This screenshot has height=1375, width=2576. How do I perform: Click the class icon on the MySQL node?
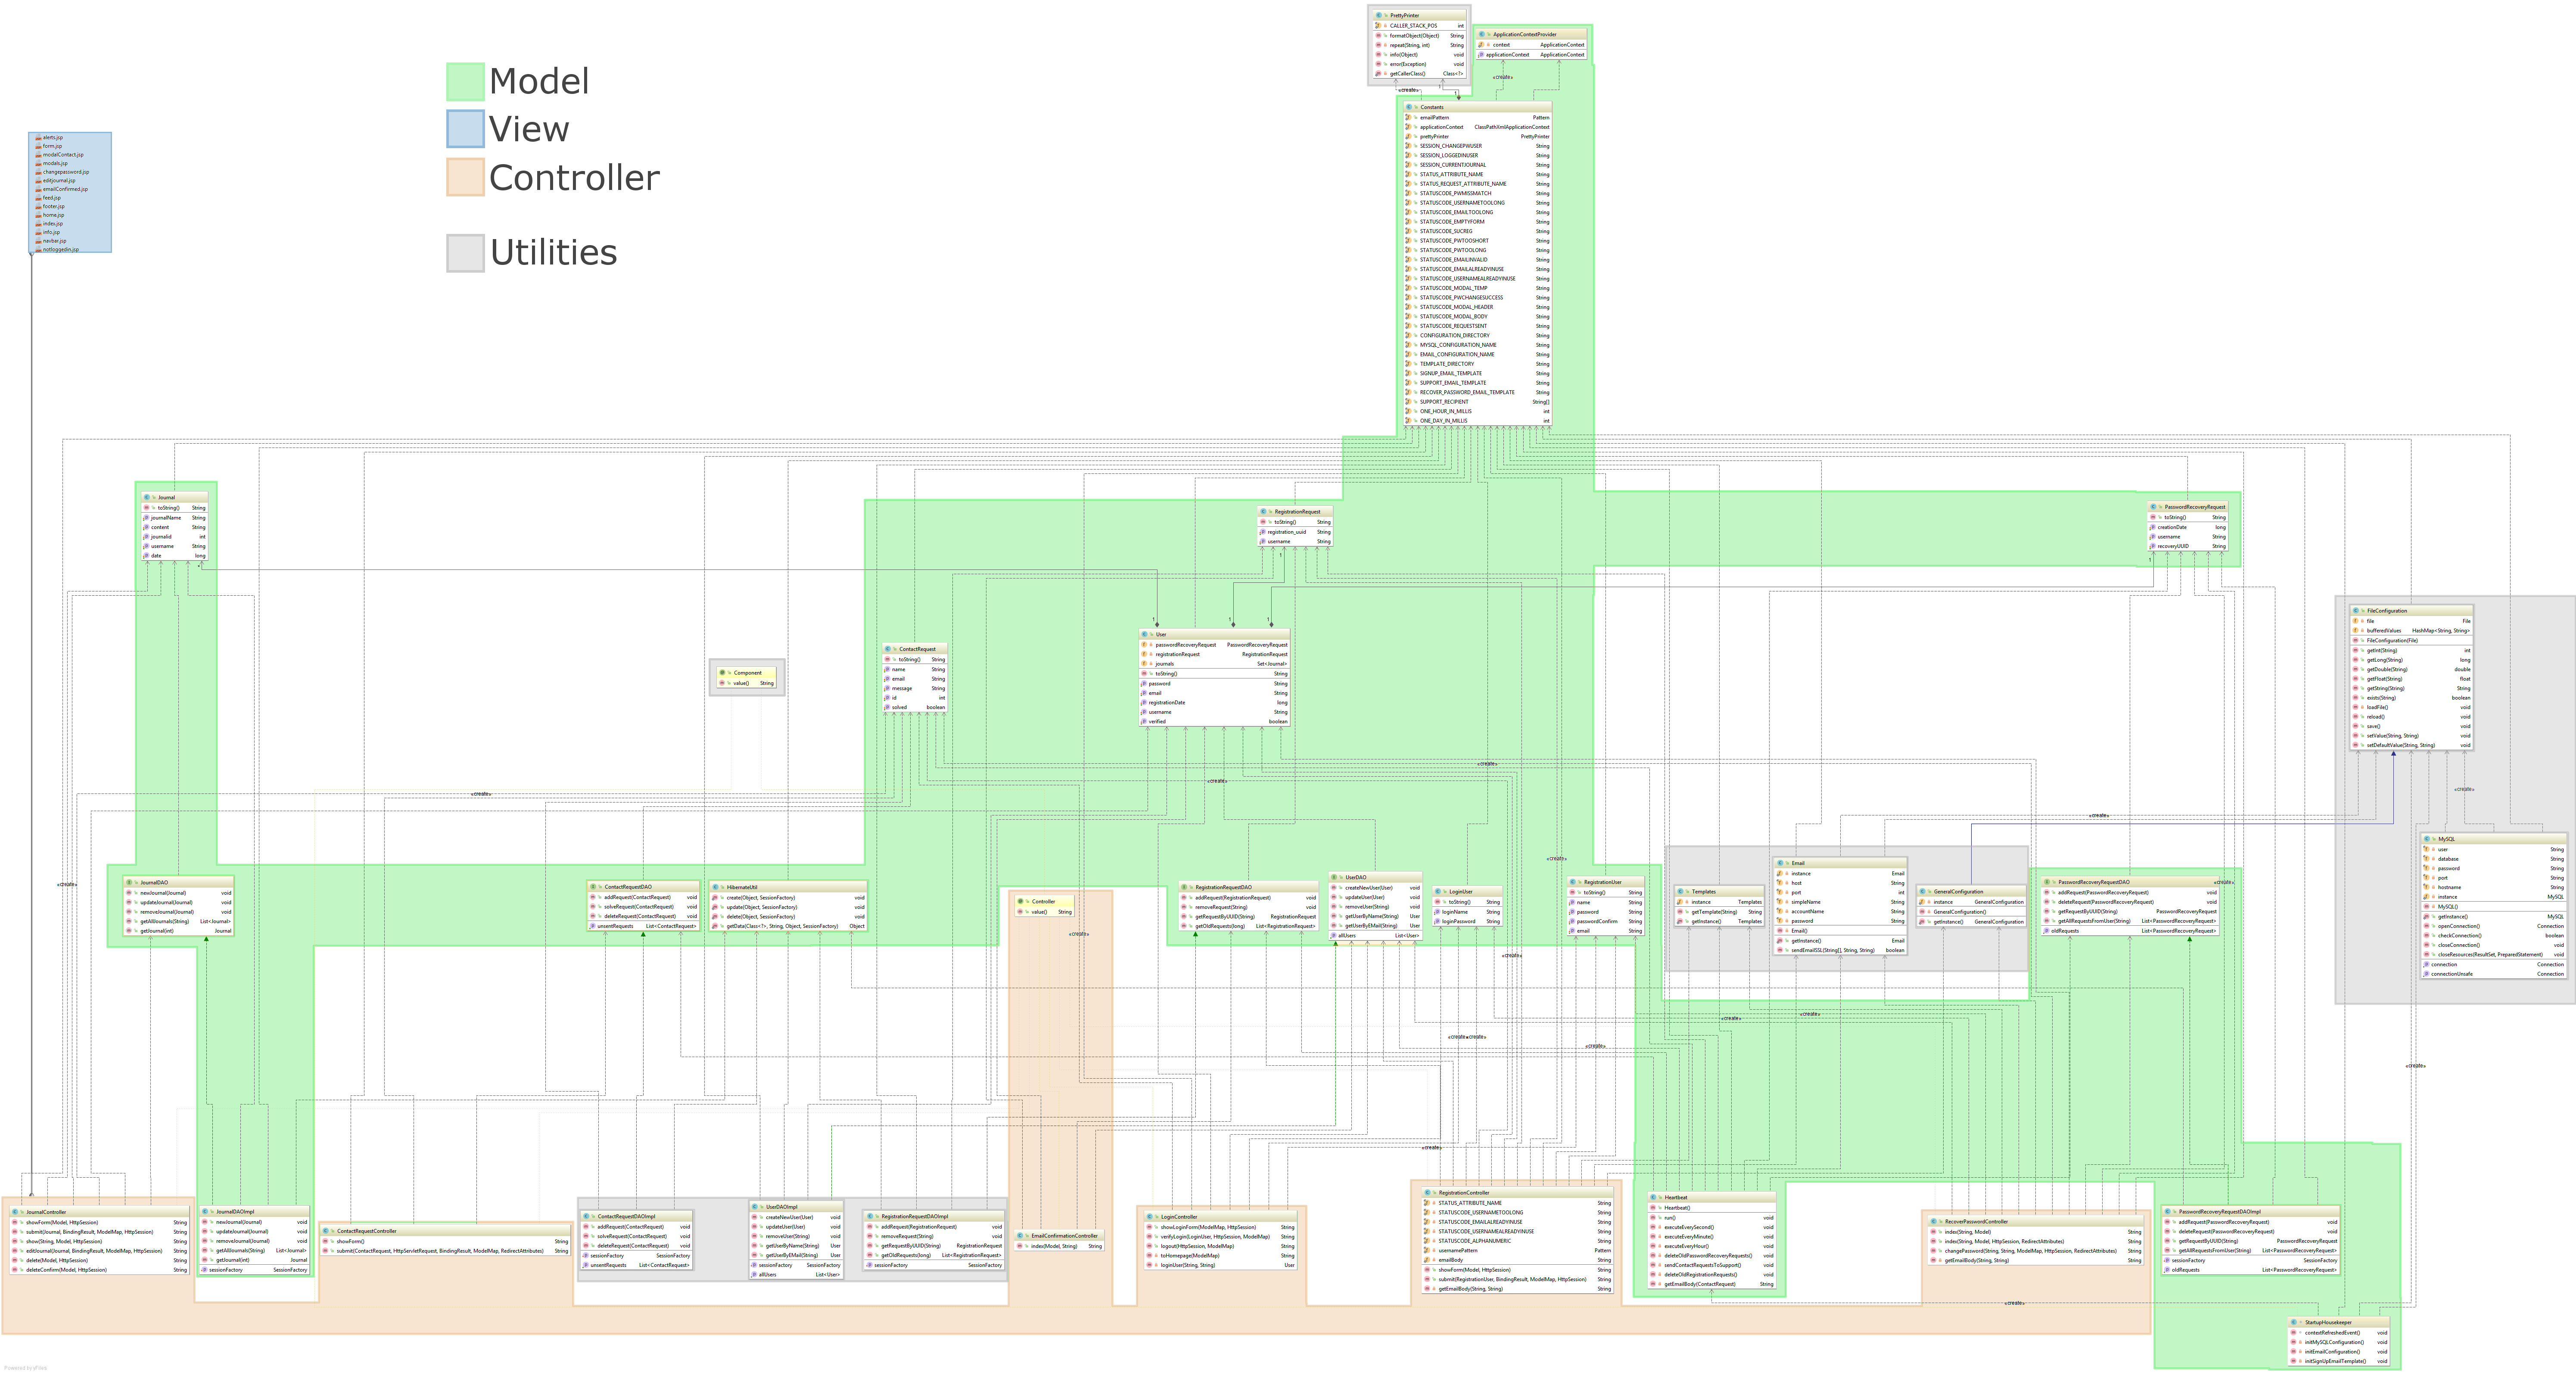(x=2427, y=839)
